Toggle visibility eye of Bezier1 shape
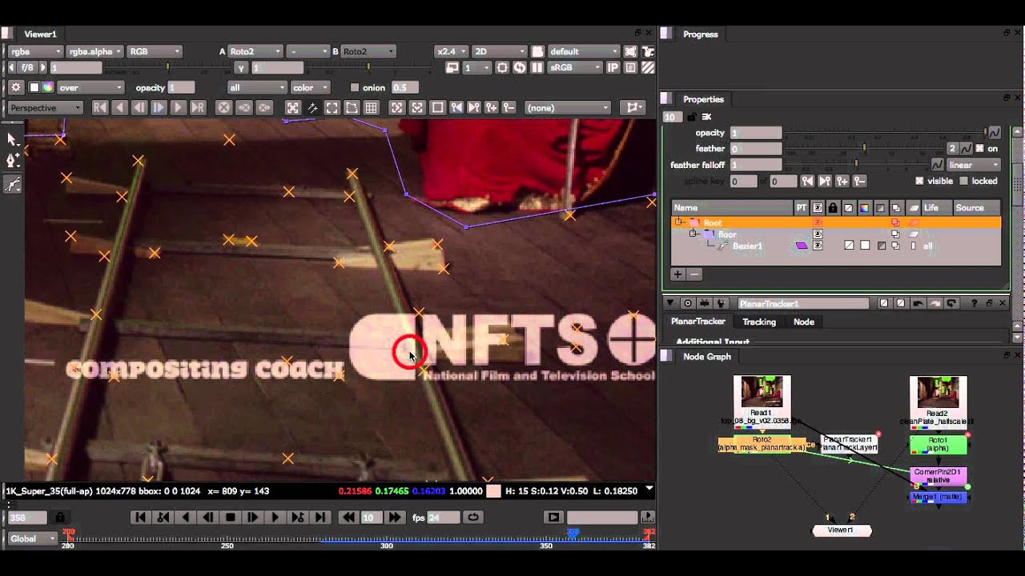 coord(818,246)
